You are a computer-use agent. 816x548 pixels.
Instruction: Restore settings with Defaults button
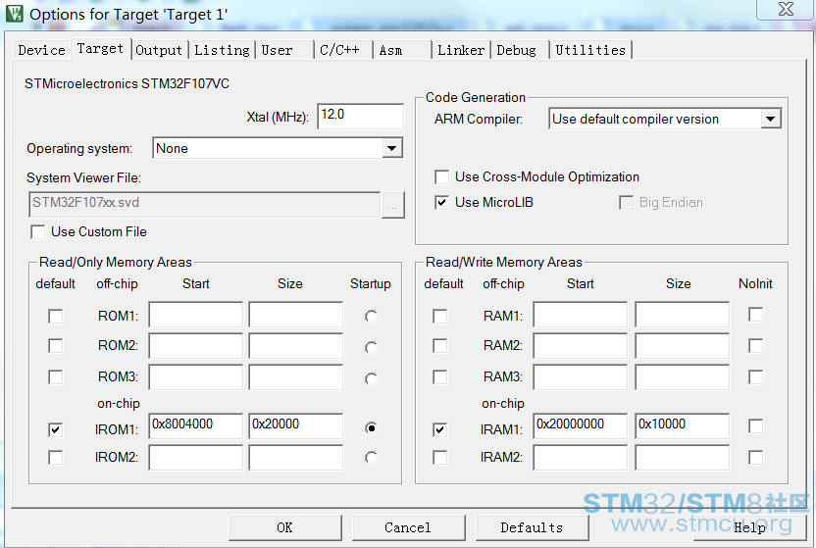[532, 527]
